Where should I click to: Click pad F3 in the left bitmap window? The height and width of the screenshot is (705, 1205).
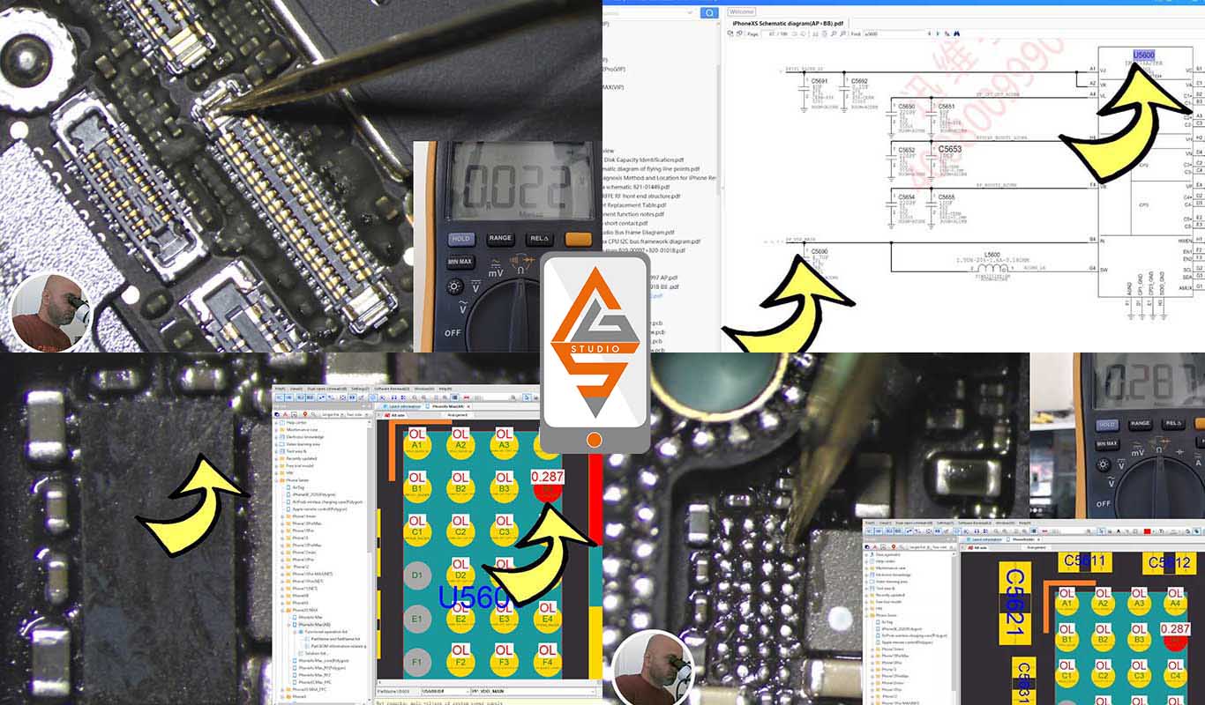505,662
